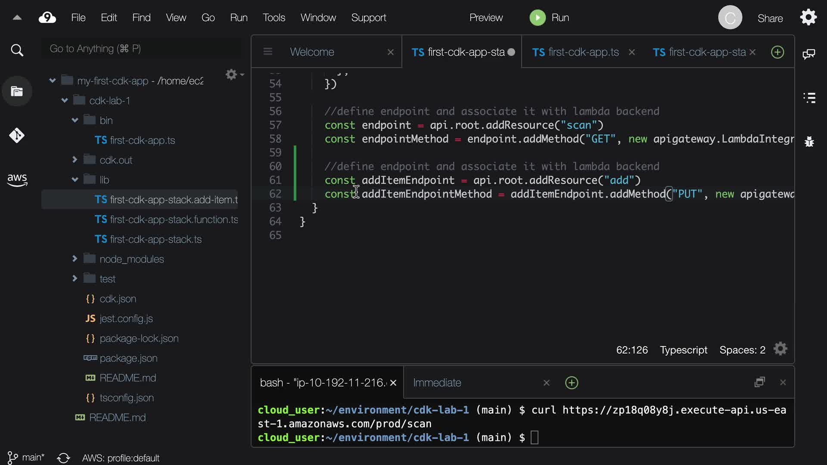Open the Debugger bug icon
This screenshot has height=465, width=827.
(809, 142)
